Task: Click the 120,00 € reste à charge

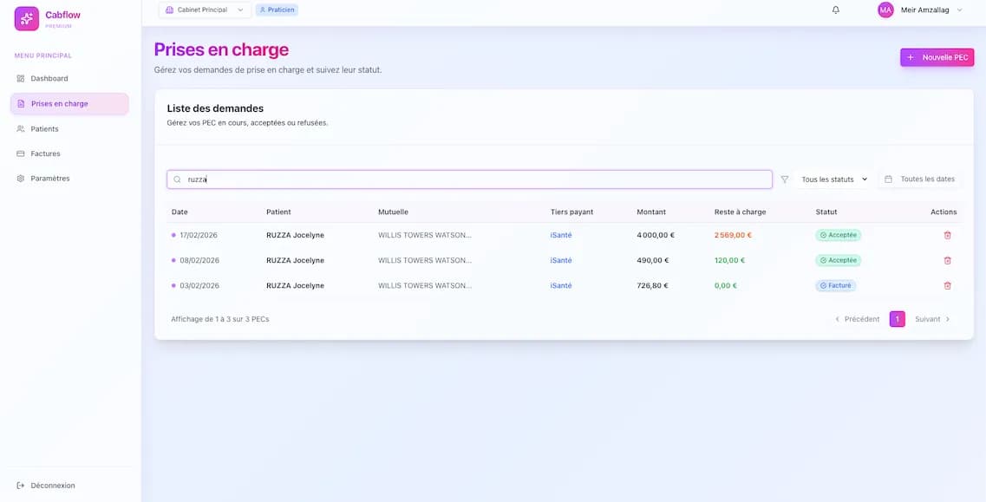Action: 729,260
